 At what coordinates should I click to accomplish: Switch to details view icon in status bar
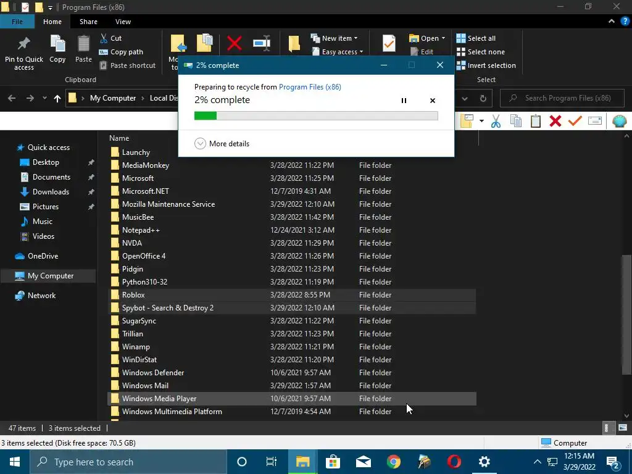coord(606,428)
